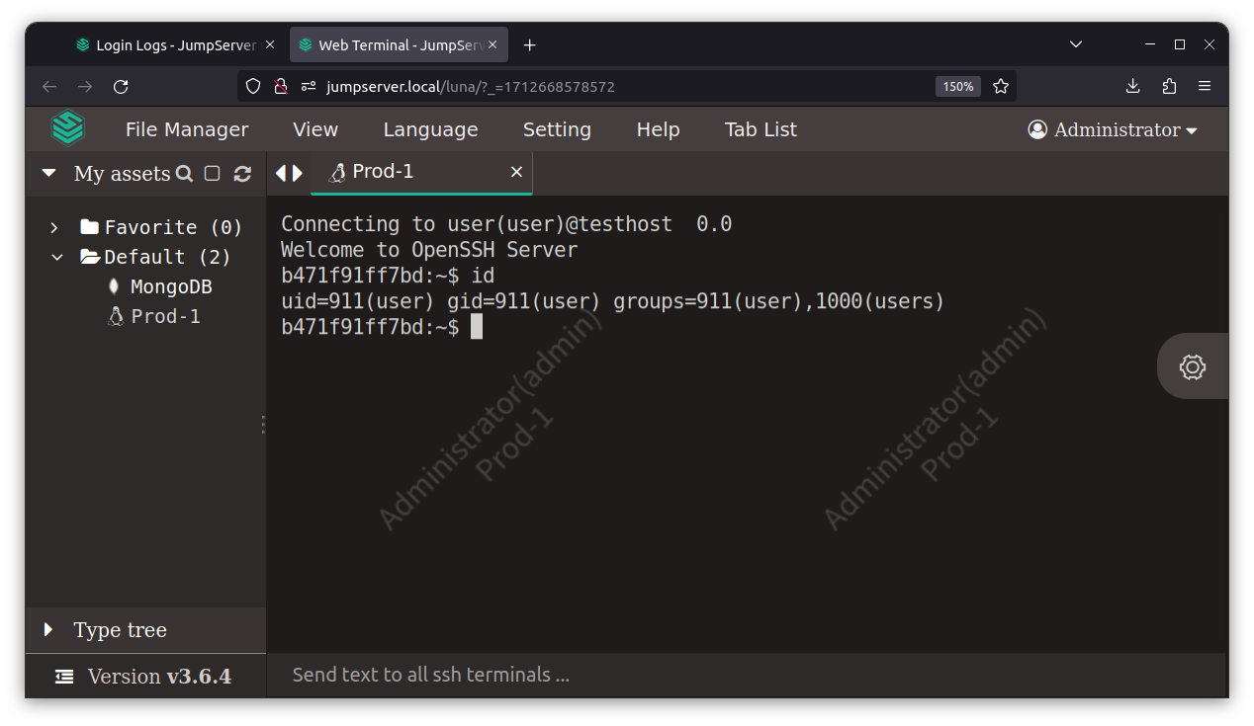The height and width of the screenshot is (726, 1254).
Task: Expand the Favorite (0) folder
Action: point(54,228)
